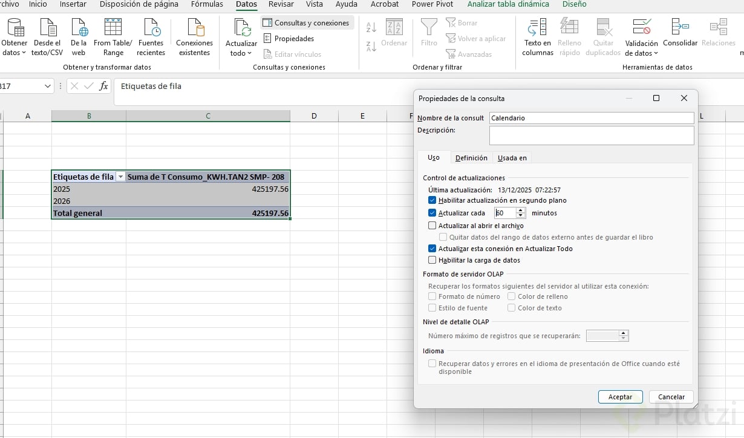Viewport: 744px width, 438px height.
Task: Expand the Name Box dropdown arrow
Action: coord(48,87)
